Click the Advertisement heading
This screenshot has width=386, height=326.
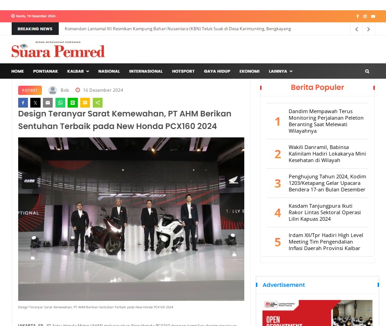pos(283,285)
